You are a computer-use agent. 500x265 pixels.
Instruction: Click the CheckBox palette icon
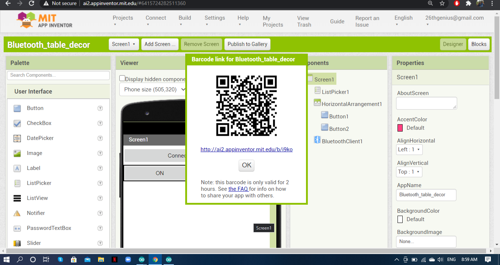[x=17, y=123]
